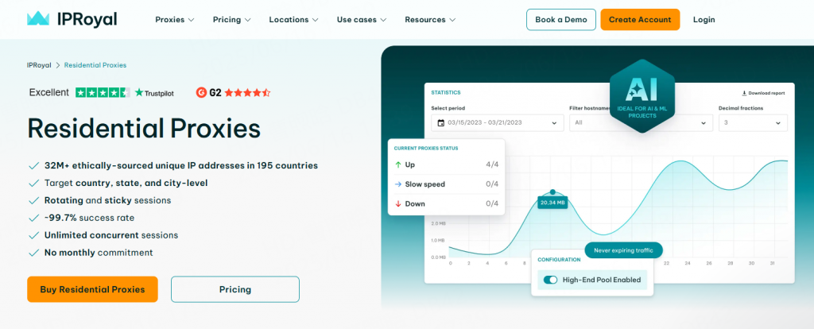
Task: Click 'Target country, state, and city-level' line
Action: pos(126,184)
